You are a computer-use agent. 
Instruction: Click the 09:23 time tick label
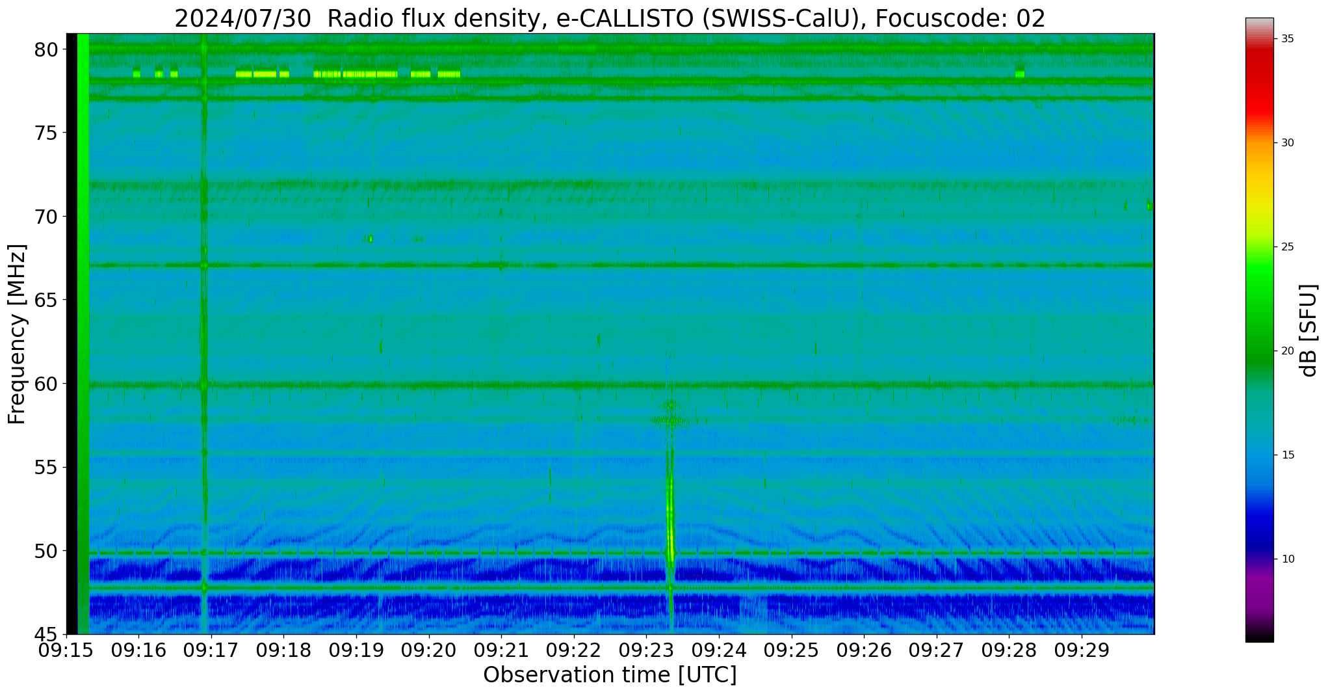point(646,650)
